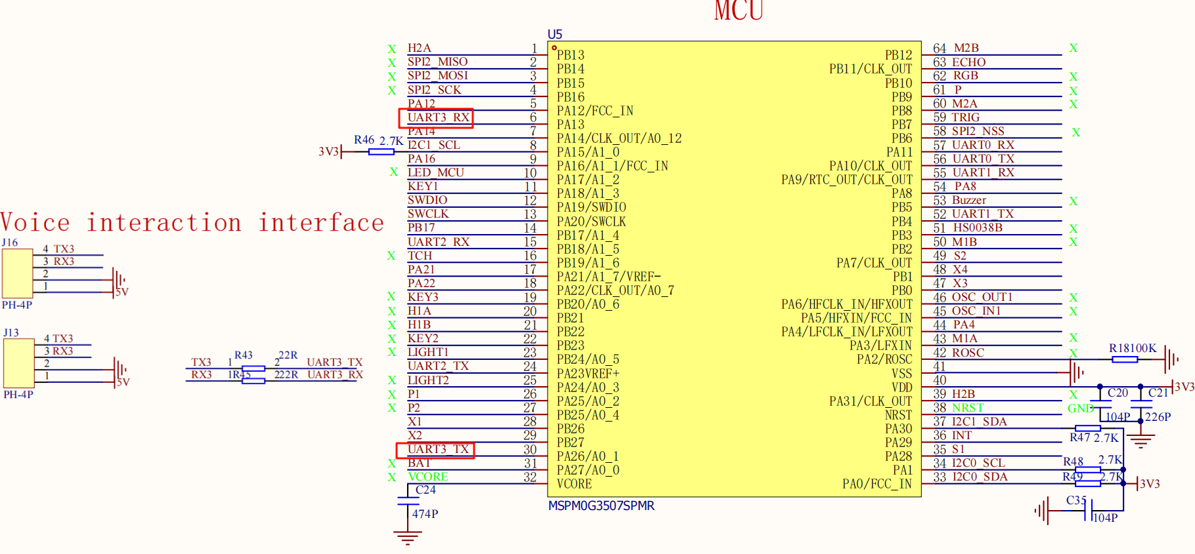This screenshot has width=1195, height=554.
Task: Select the "H2A" net label on pin 1
Action: [x=419, y=48]
